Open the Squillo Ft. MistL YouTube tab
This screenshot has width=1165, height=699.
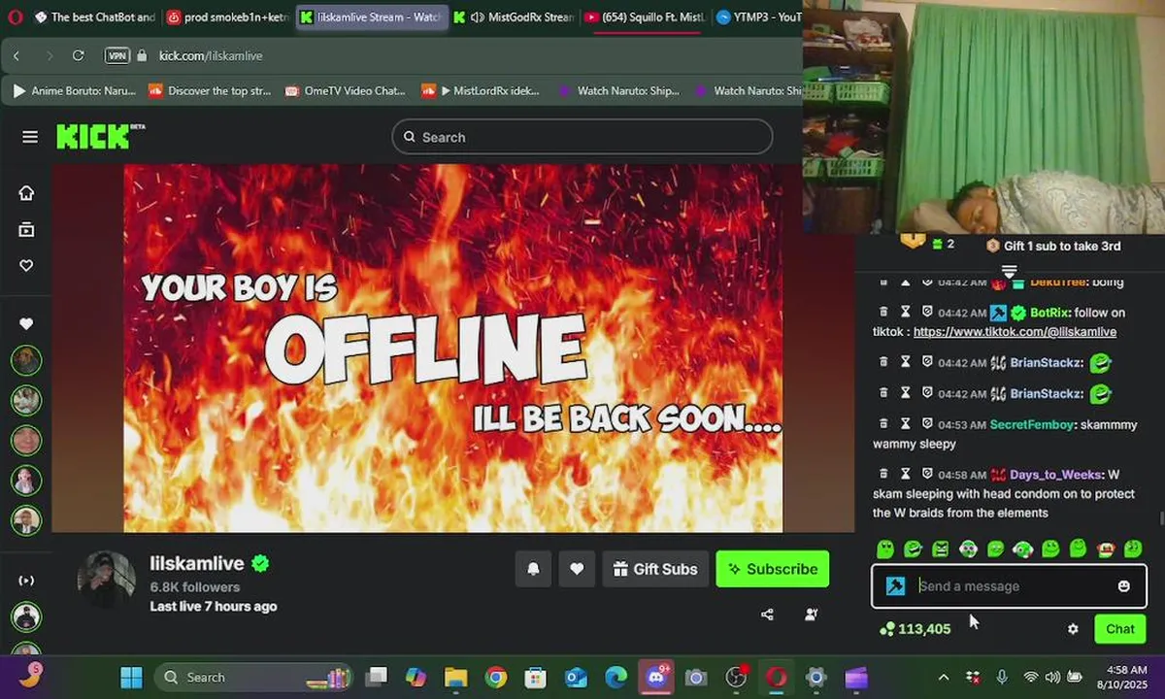pos(644,17)
